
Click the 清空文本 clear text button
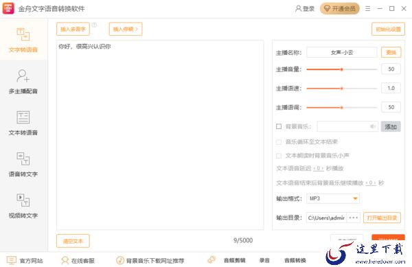(73, 241)
